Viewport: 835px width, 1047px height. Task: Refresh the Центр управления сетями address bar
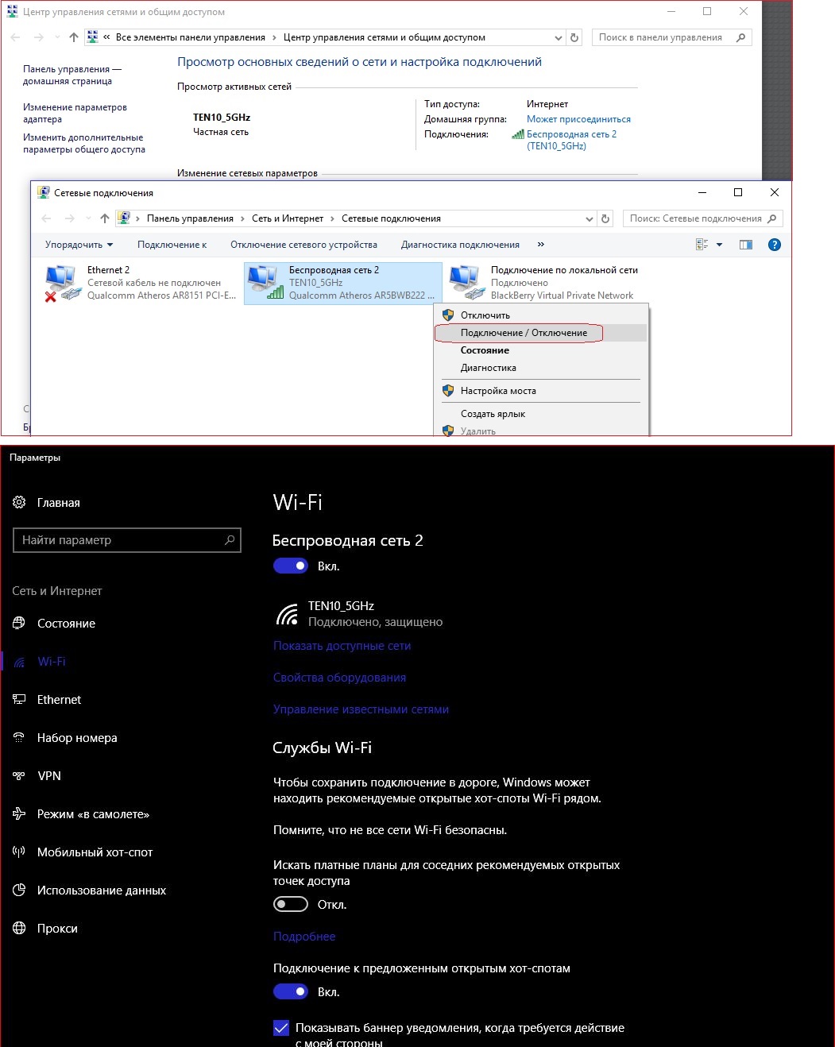coord(574,37)
